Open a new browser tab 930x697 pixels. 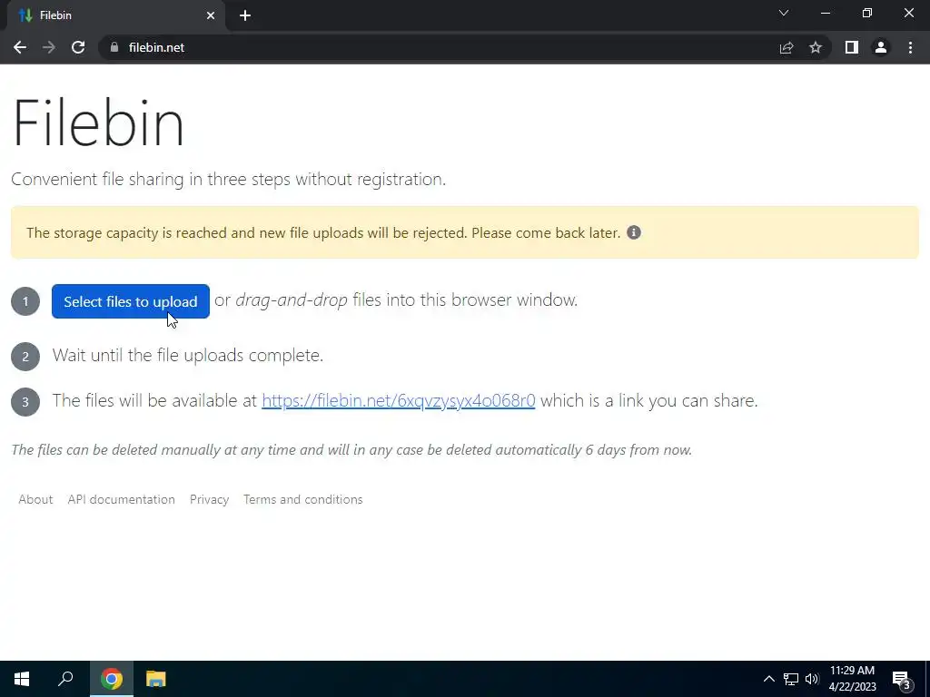pos(245,15)
